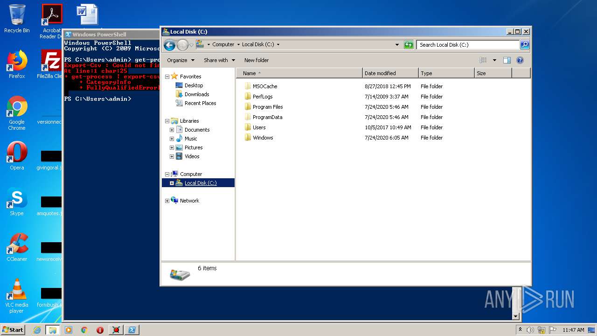Click the Word document desktop icon
597x336 pixels.
click(x=87, y=15)
